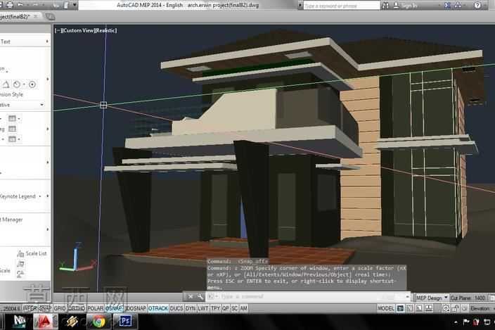
Task: Close the project(finalB2) drawing tab
Action: coord(35,16)
